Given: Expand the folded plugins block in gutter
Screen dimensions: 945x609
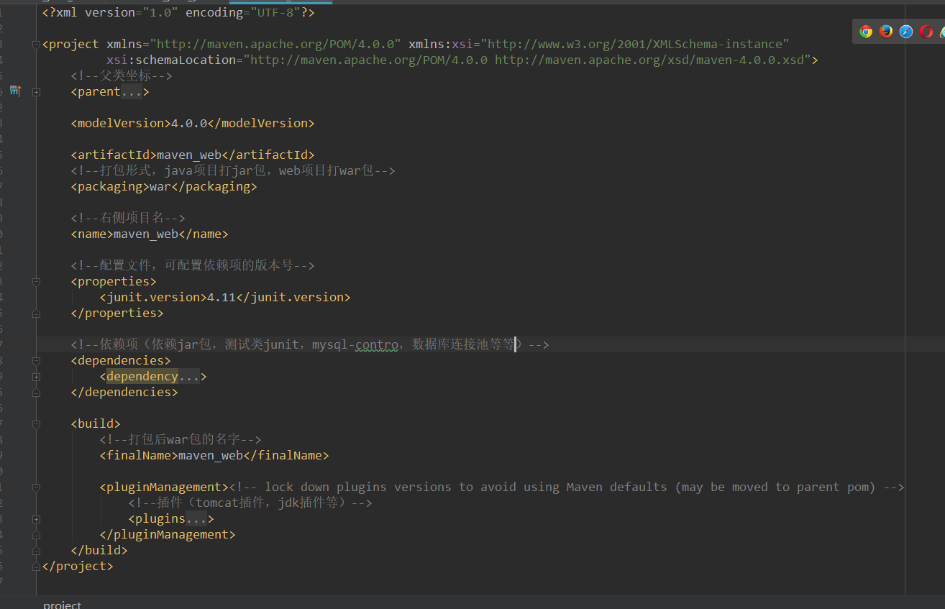Looking at the screenshot, I should pyautogui.click(x=36, y=519).
